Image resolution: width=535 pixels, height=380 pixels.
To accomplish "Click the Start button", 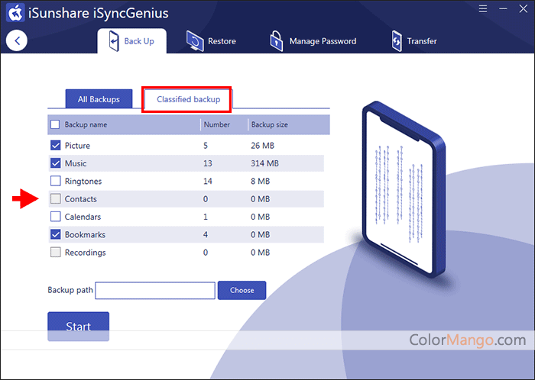I will coord(78,326).
